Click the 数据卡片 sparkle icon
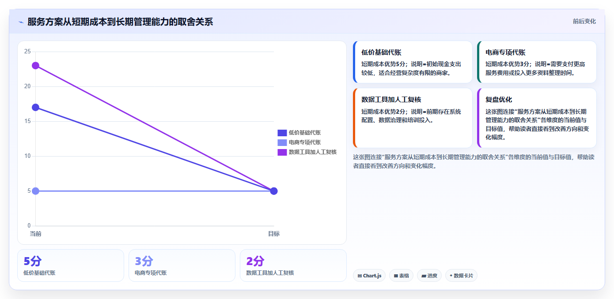The height and width of the screenshot is (299, 614). coord(451,276)
